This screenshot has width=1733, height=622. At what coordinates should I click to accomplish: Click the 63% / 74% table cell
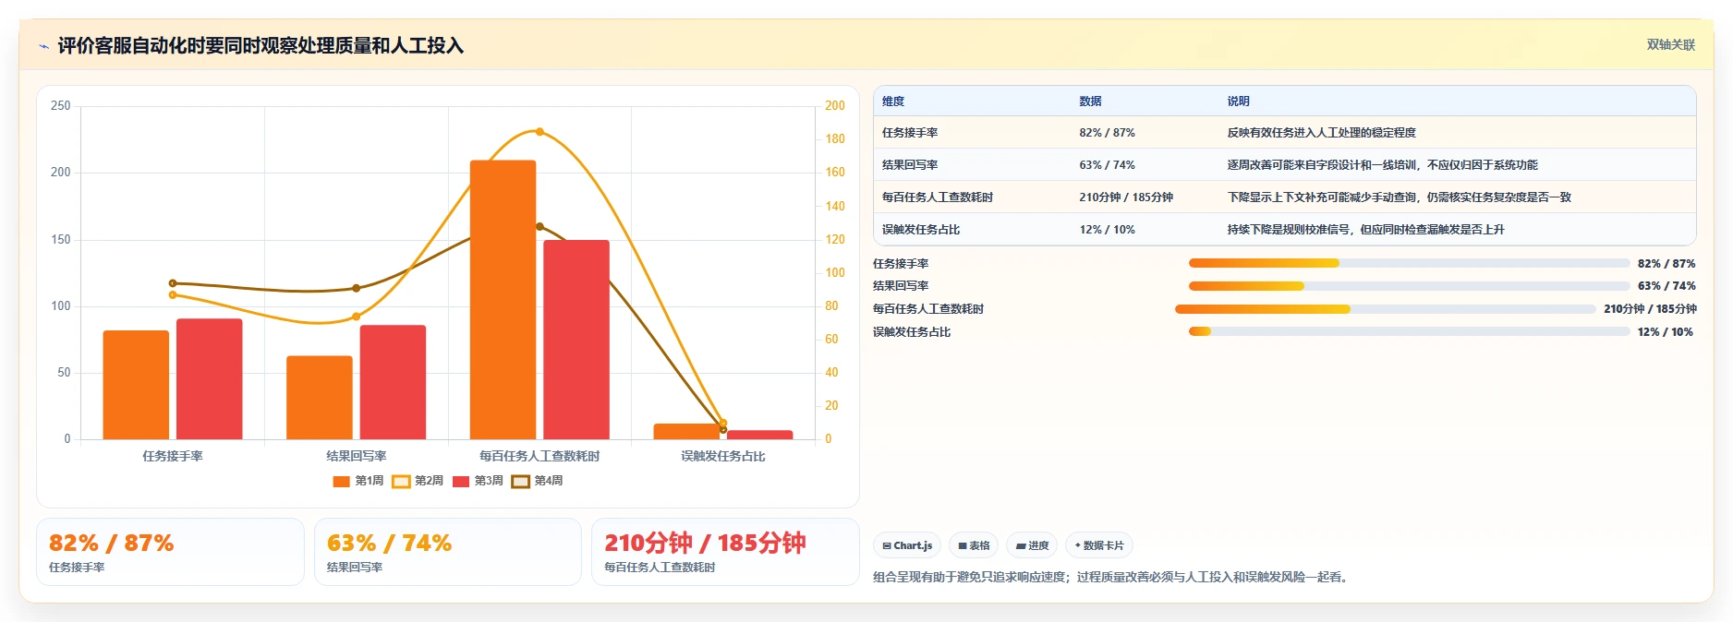1107,165
